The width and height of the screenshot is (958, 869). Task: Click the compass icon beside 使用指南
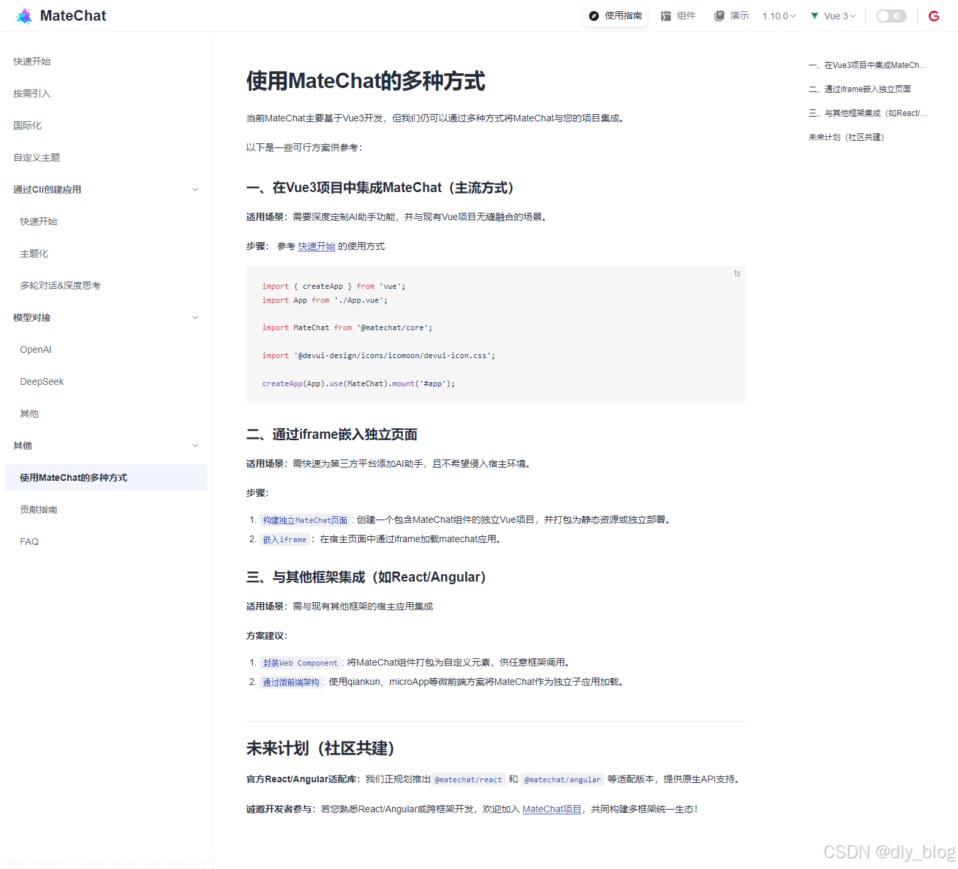tap(594, 16)
